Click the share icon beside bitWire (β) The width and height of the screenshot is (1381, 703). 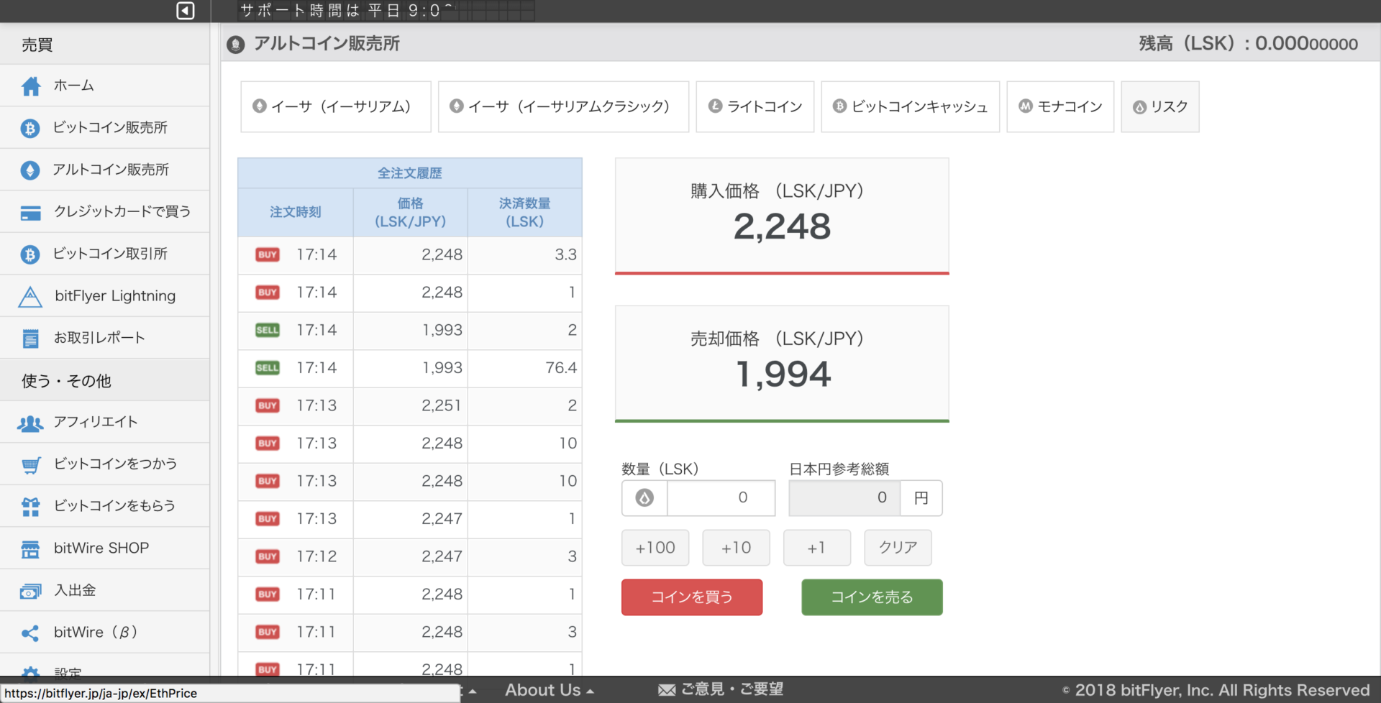tap(30, 633)
